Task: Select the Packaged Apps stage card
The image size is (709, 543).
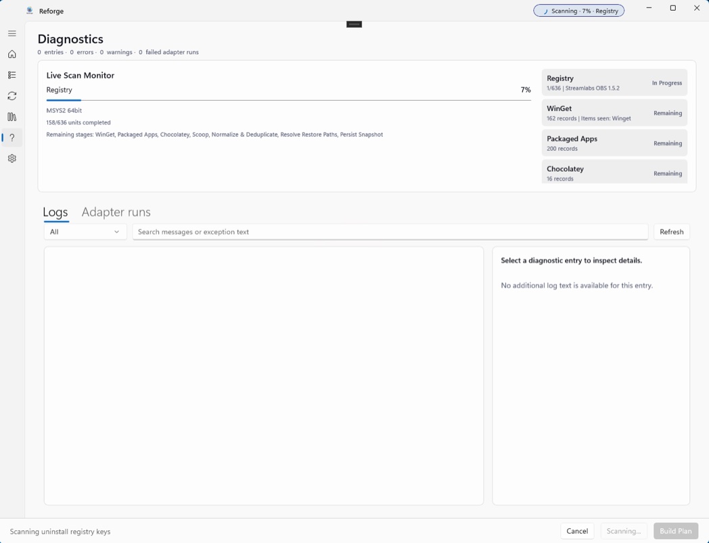Action: [614, 143]
